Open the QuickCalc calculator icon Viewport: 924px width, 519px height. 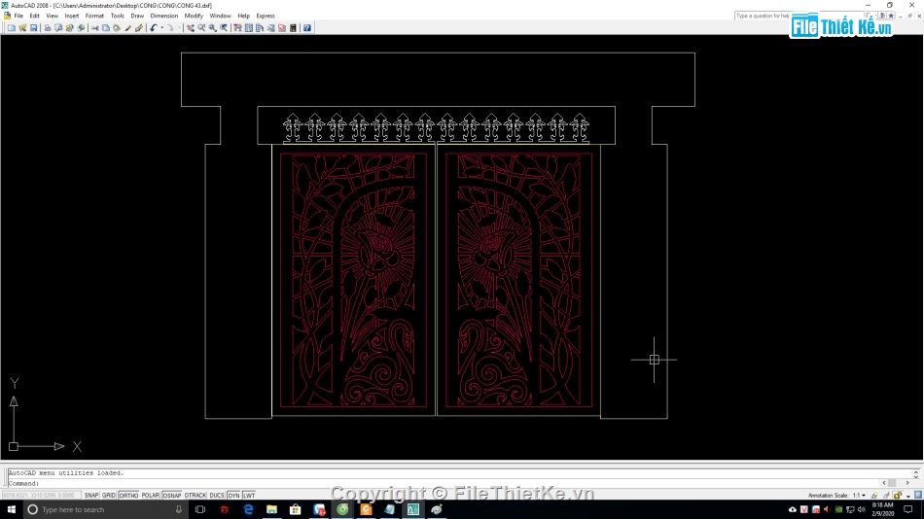(294, 27)
